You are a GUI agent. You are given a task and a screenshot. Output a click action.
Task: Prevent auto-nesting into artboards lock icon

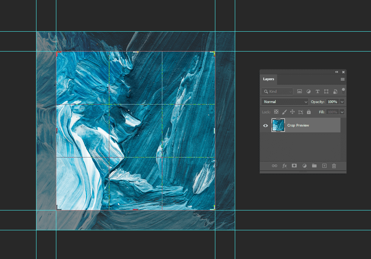[x=301, y=112]
